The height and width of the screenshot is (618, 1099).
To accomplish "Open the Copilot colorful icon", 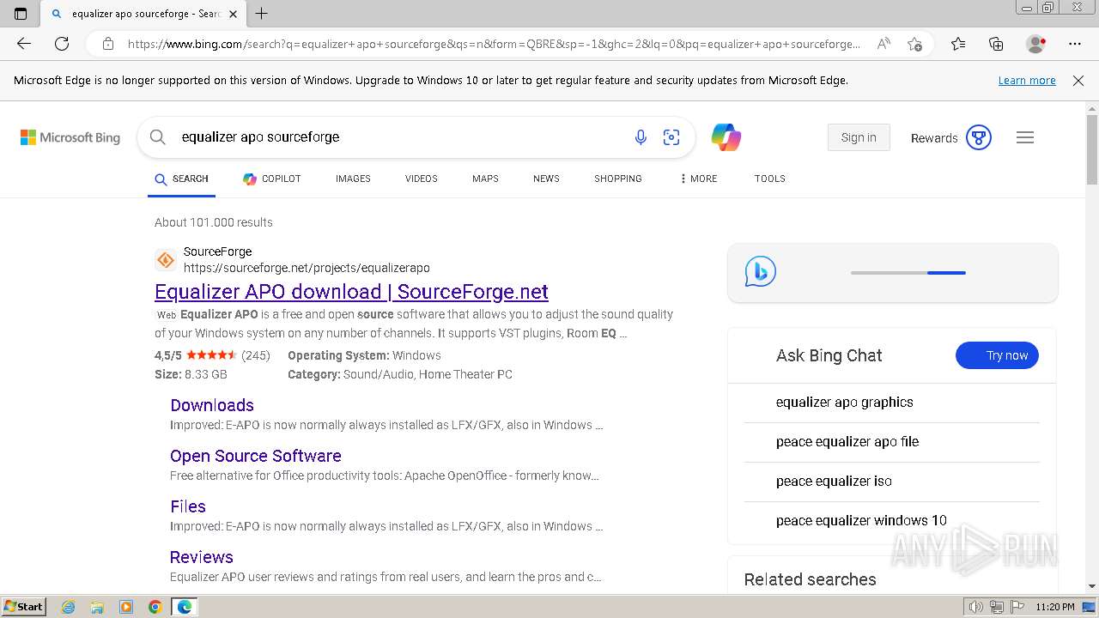I will 726,137.
